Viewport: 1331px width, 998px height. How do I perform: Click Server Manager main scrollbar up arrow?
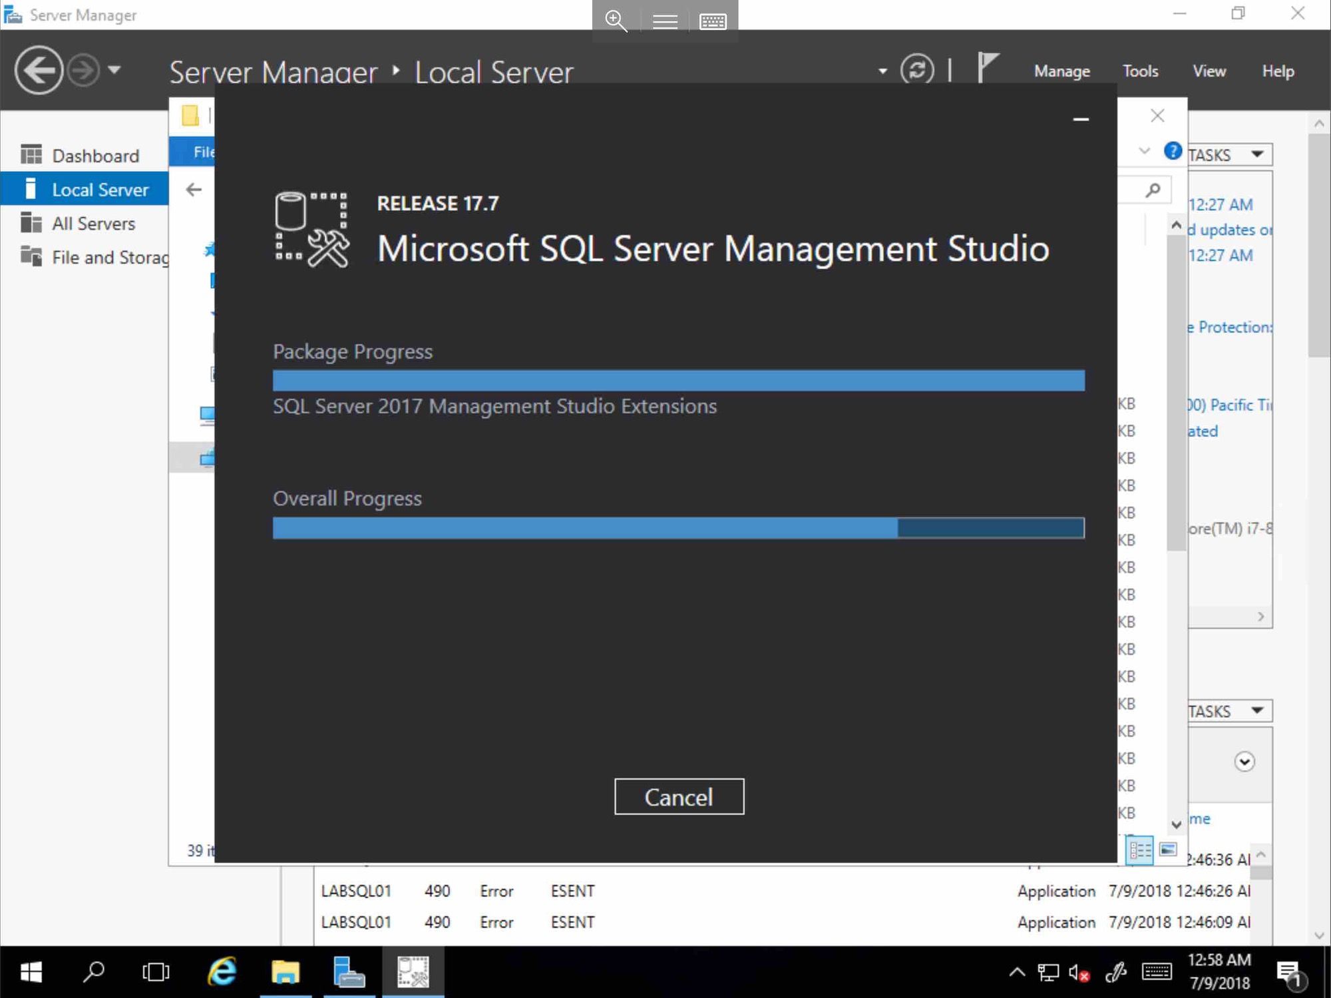1319,123
